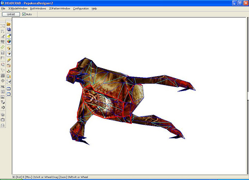Image resolution: width=249 pixels, height=180 pixels.
Task: Click the dotted selection rectangle tool
Action: pyautogui.click(x=2, y=26)
